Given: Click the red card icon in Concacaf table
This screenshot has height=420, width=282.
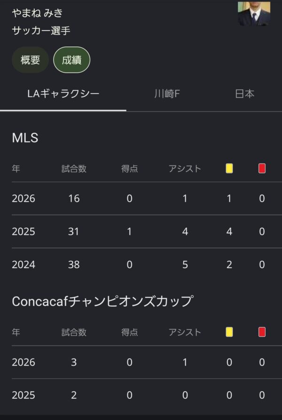Looking at the screenshot, I should pyautogui.click(x=262, y=332).
